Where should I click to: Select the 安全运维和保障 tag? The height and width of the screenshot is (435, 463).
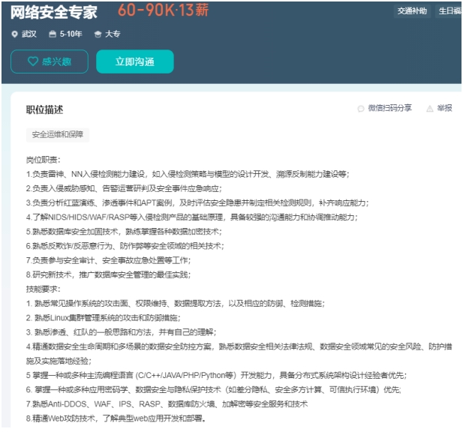coord(58,134)
